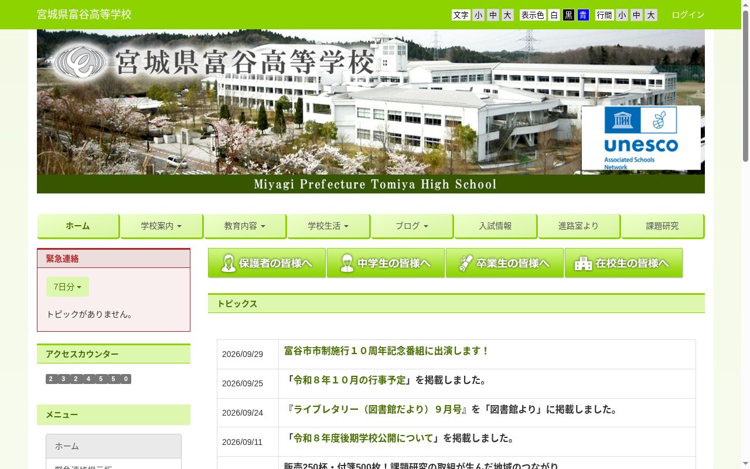Click the school building header image
The width and height of the screenshot is (750, 469).
click(371, 111)
